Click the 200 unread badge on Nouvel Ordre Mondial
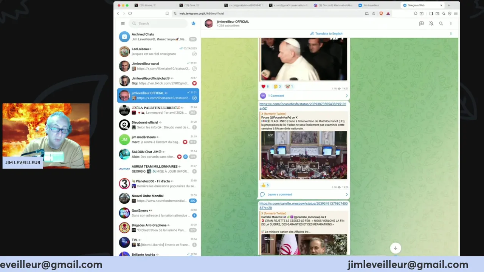 click(x=193, y=201)
